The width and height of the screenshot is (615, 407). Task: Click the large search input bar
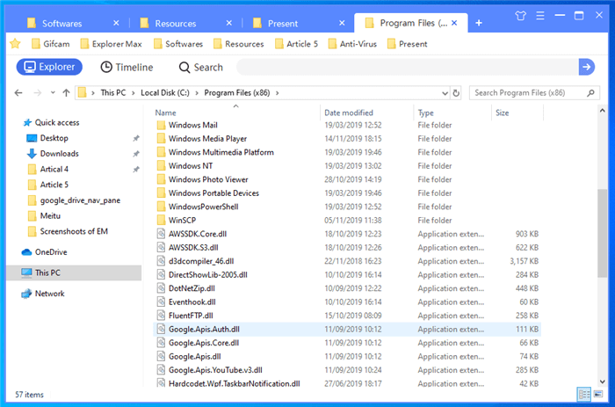[407, 67]
